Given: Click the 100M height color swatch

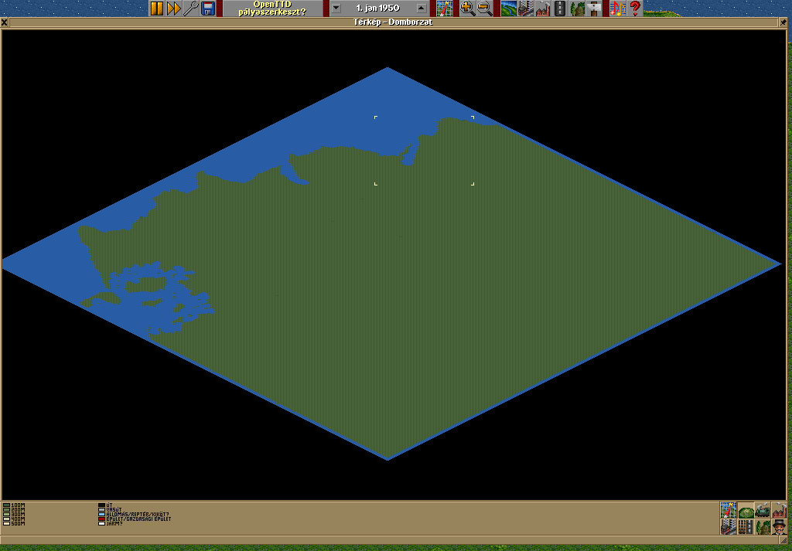Looking at the screenshot, I should point(6,505).
